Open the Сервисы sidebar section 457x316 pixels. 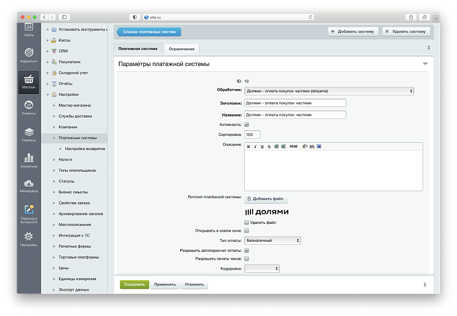(29, 134)
